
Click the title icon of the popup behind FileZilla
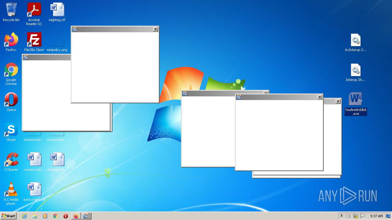(x=25, y=57)
